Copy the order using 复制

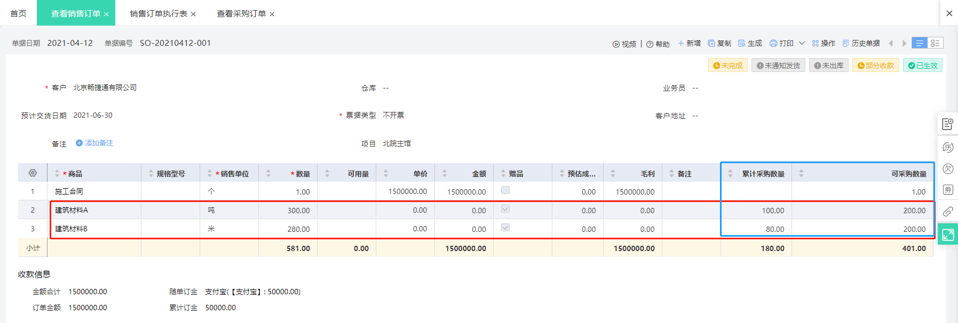pyautogui.click(x=719, y=43)
